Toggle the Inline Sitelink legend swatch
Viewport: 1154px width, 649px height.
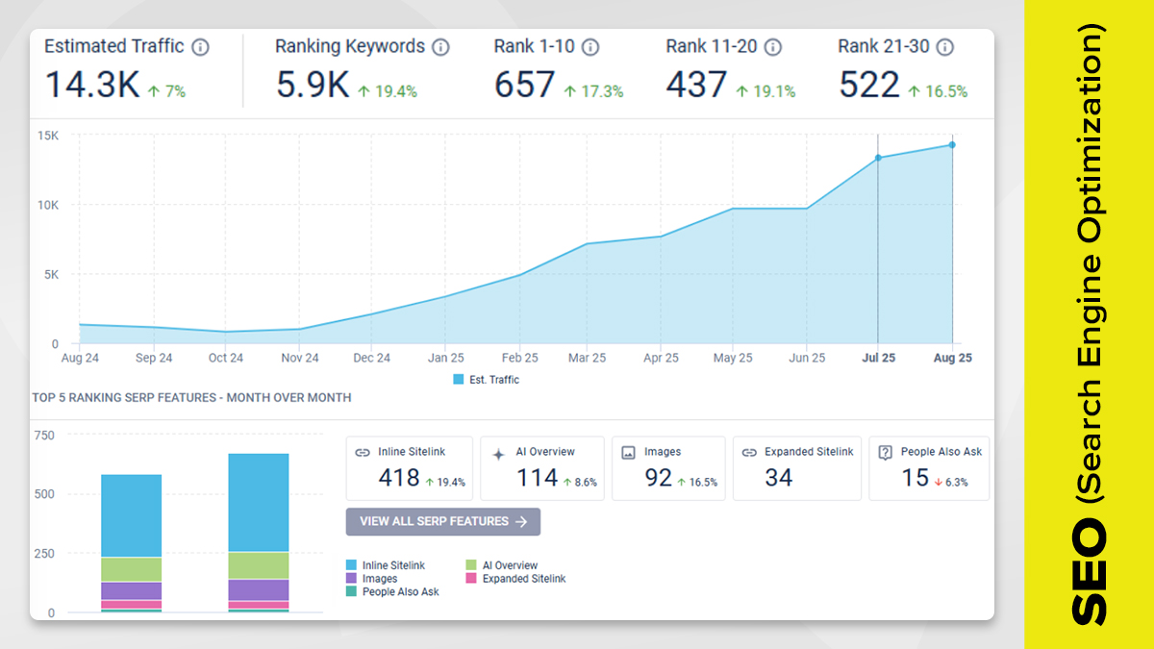click(x=352, y=565)
